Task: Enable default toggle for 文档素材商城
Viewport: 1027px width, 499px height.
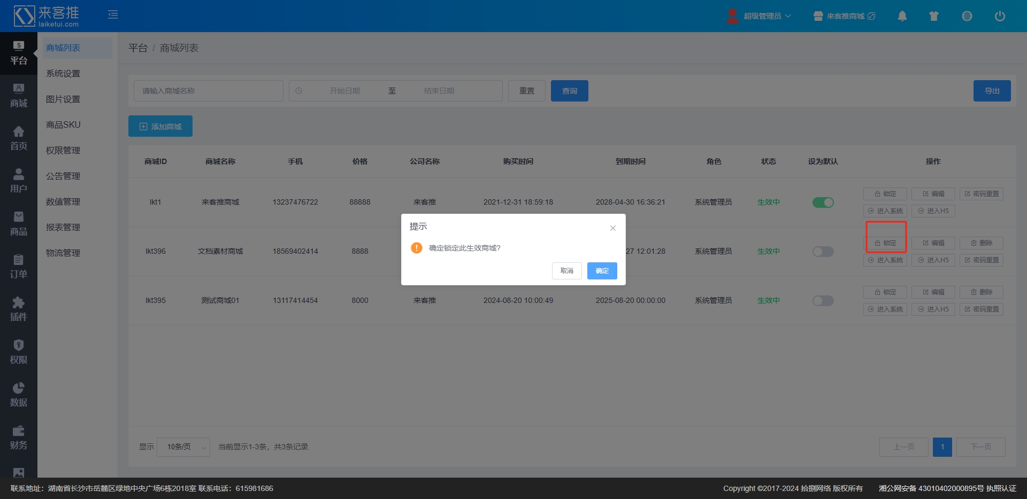Action: (x=823, y=252)
